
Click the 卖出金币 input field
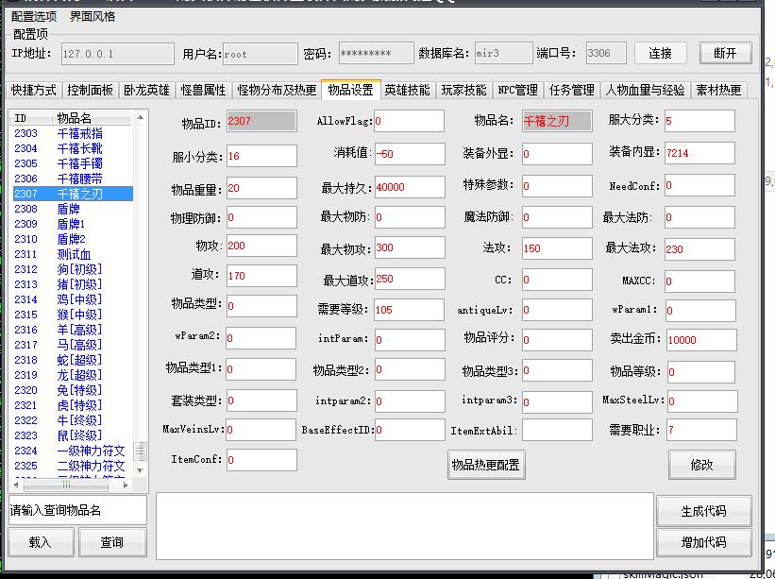699,340
